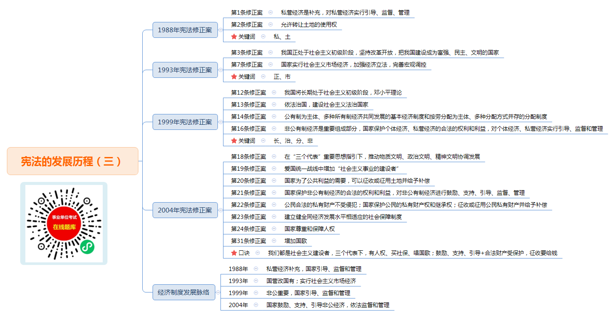Collapse the 第31条修正案 subtopic toggle
Screen dimensions: 615x317
coord(274,241)
